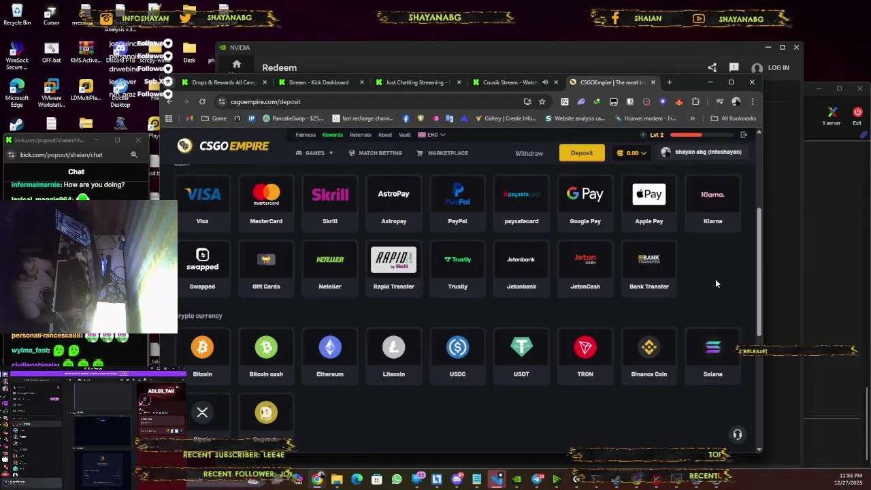Click the CSGOEmpire logout icon
Image resolution: width=871 pixels, height=490 pixels.
744,135
